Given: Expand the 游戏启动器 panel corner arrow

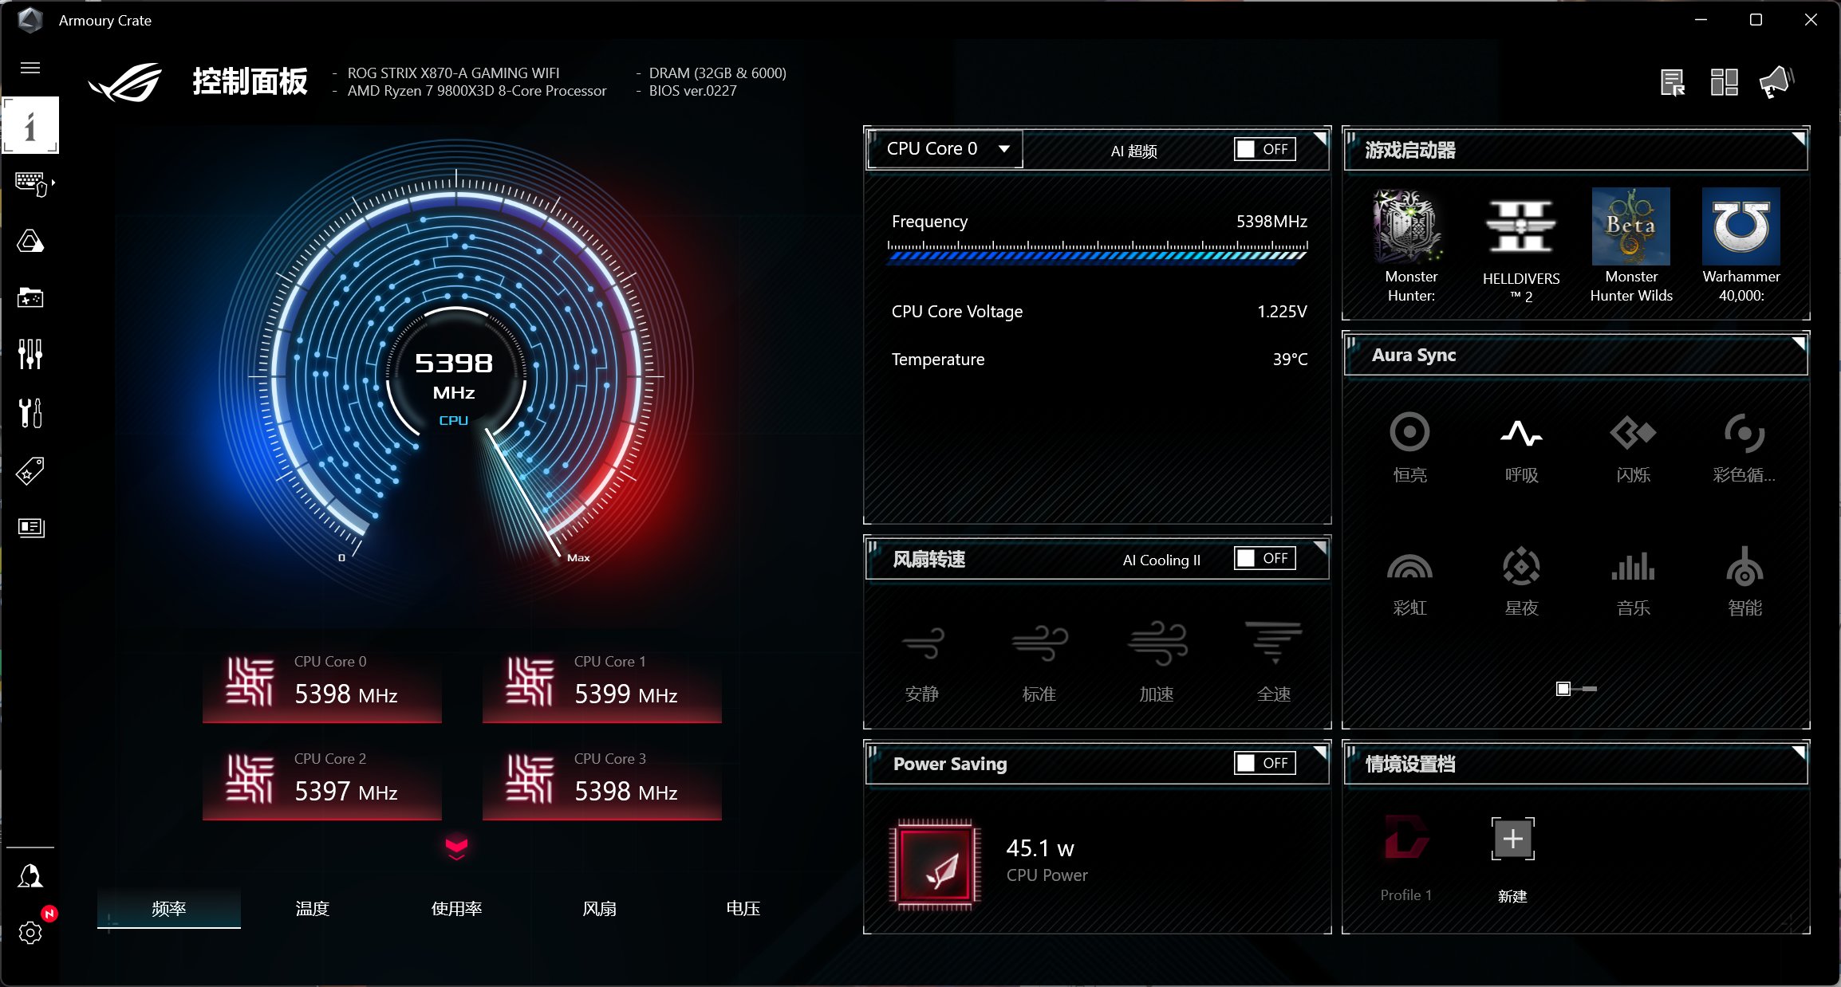Looking at the screenshot, I should (1799, 138).
